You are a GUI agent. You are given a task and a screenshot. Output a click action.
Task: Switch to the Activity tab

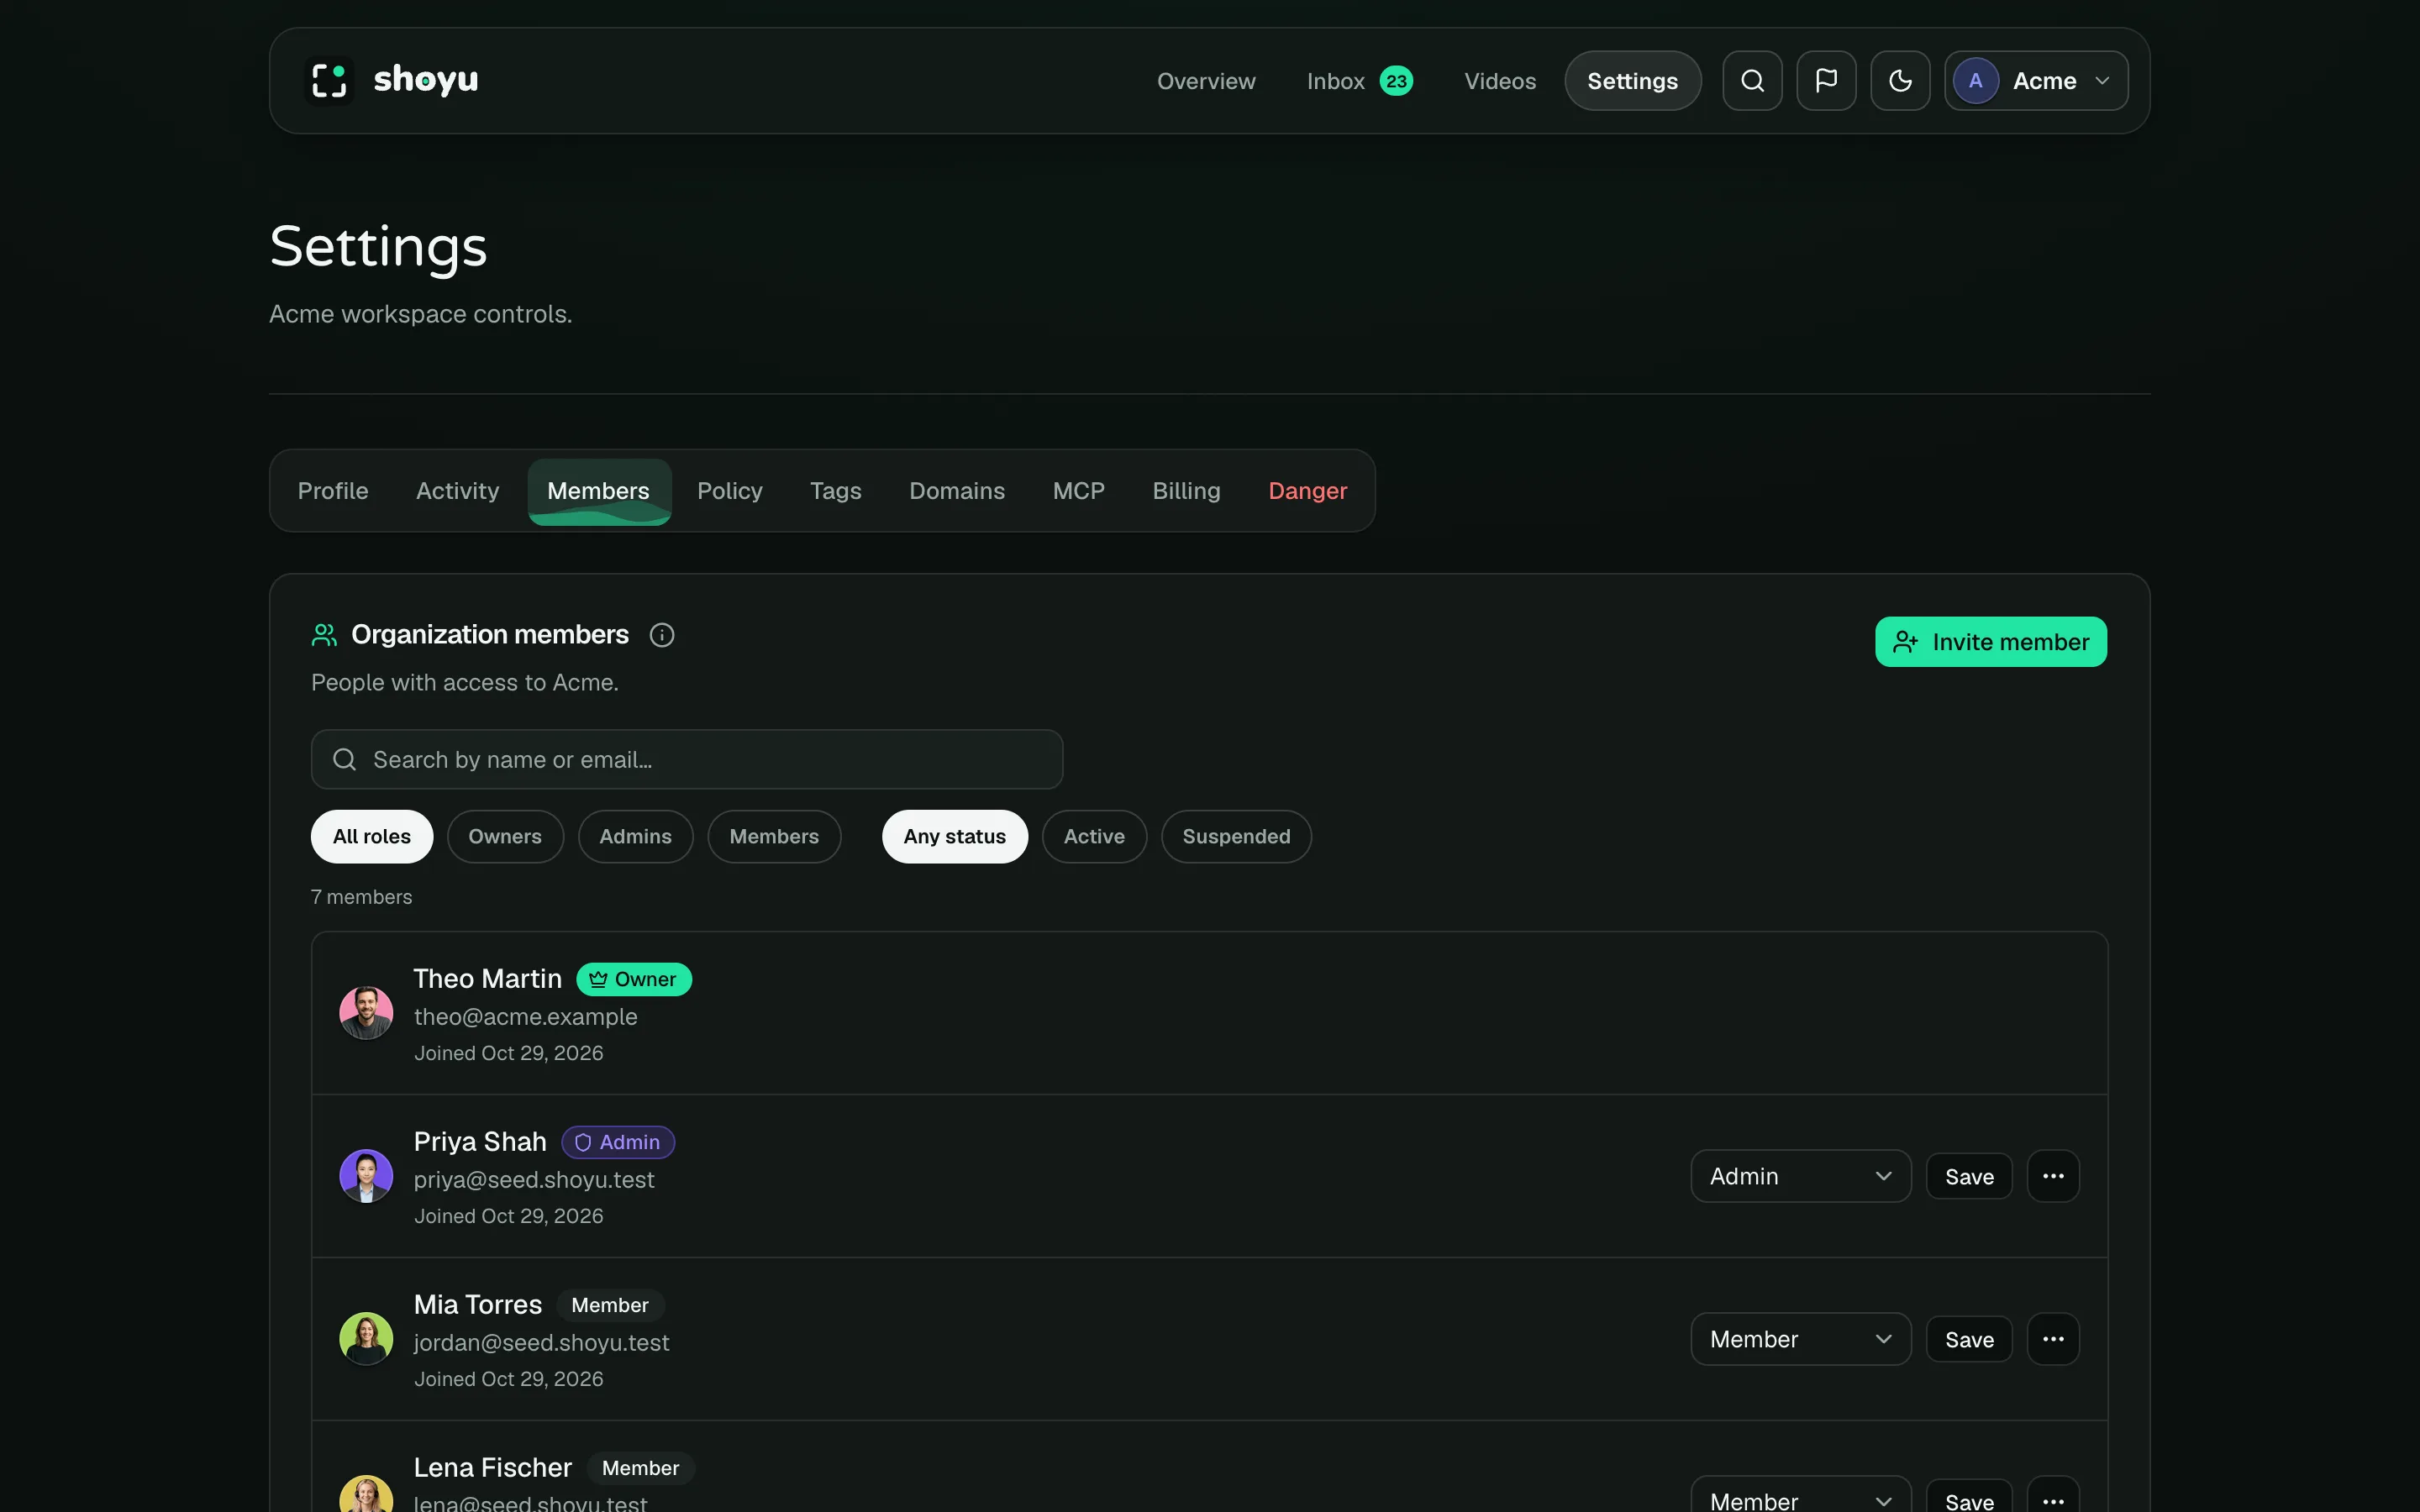click(x=457, y=491)
